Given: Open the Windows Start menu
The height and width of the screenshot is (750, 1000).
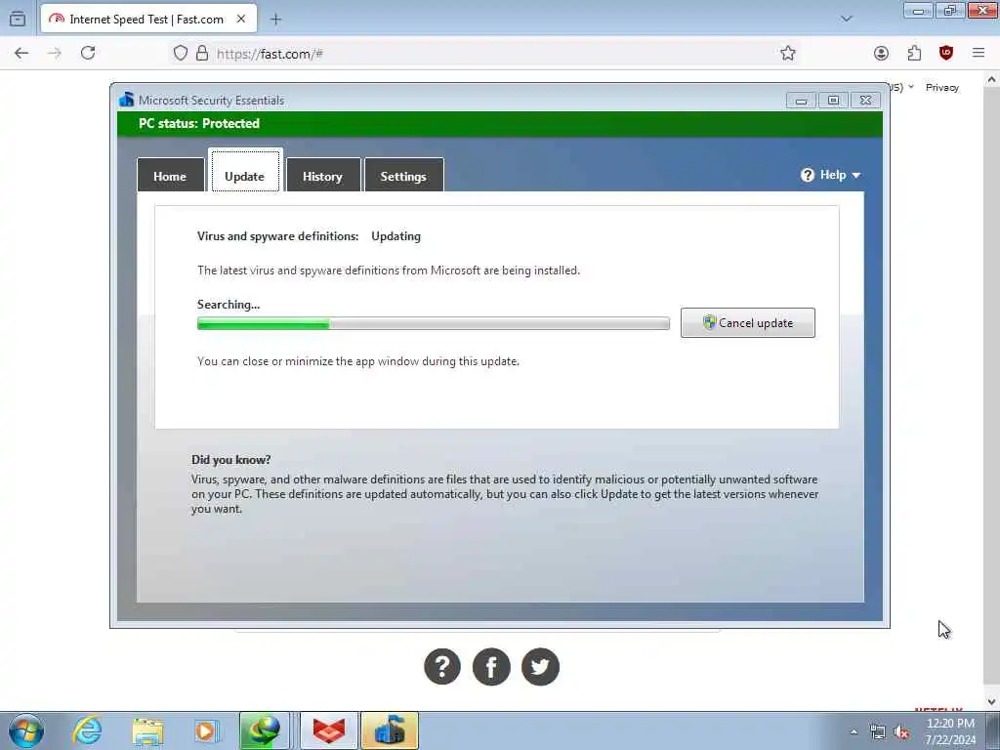Looking at the screenshot, I should point(26,730).
